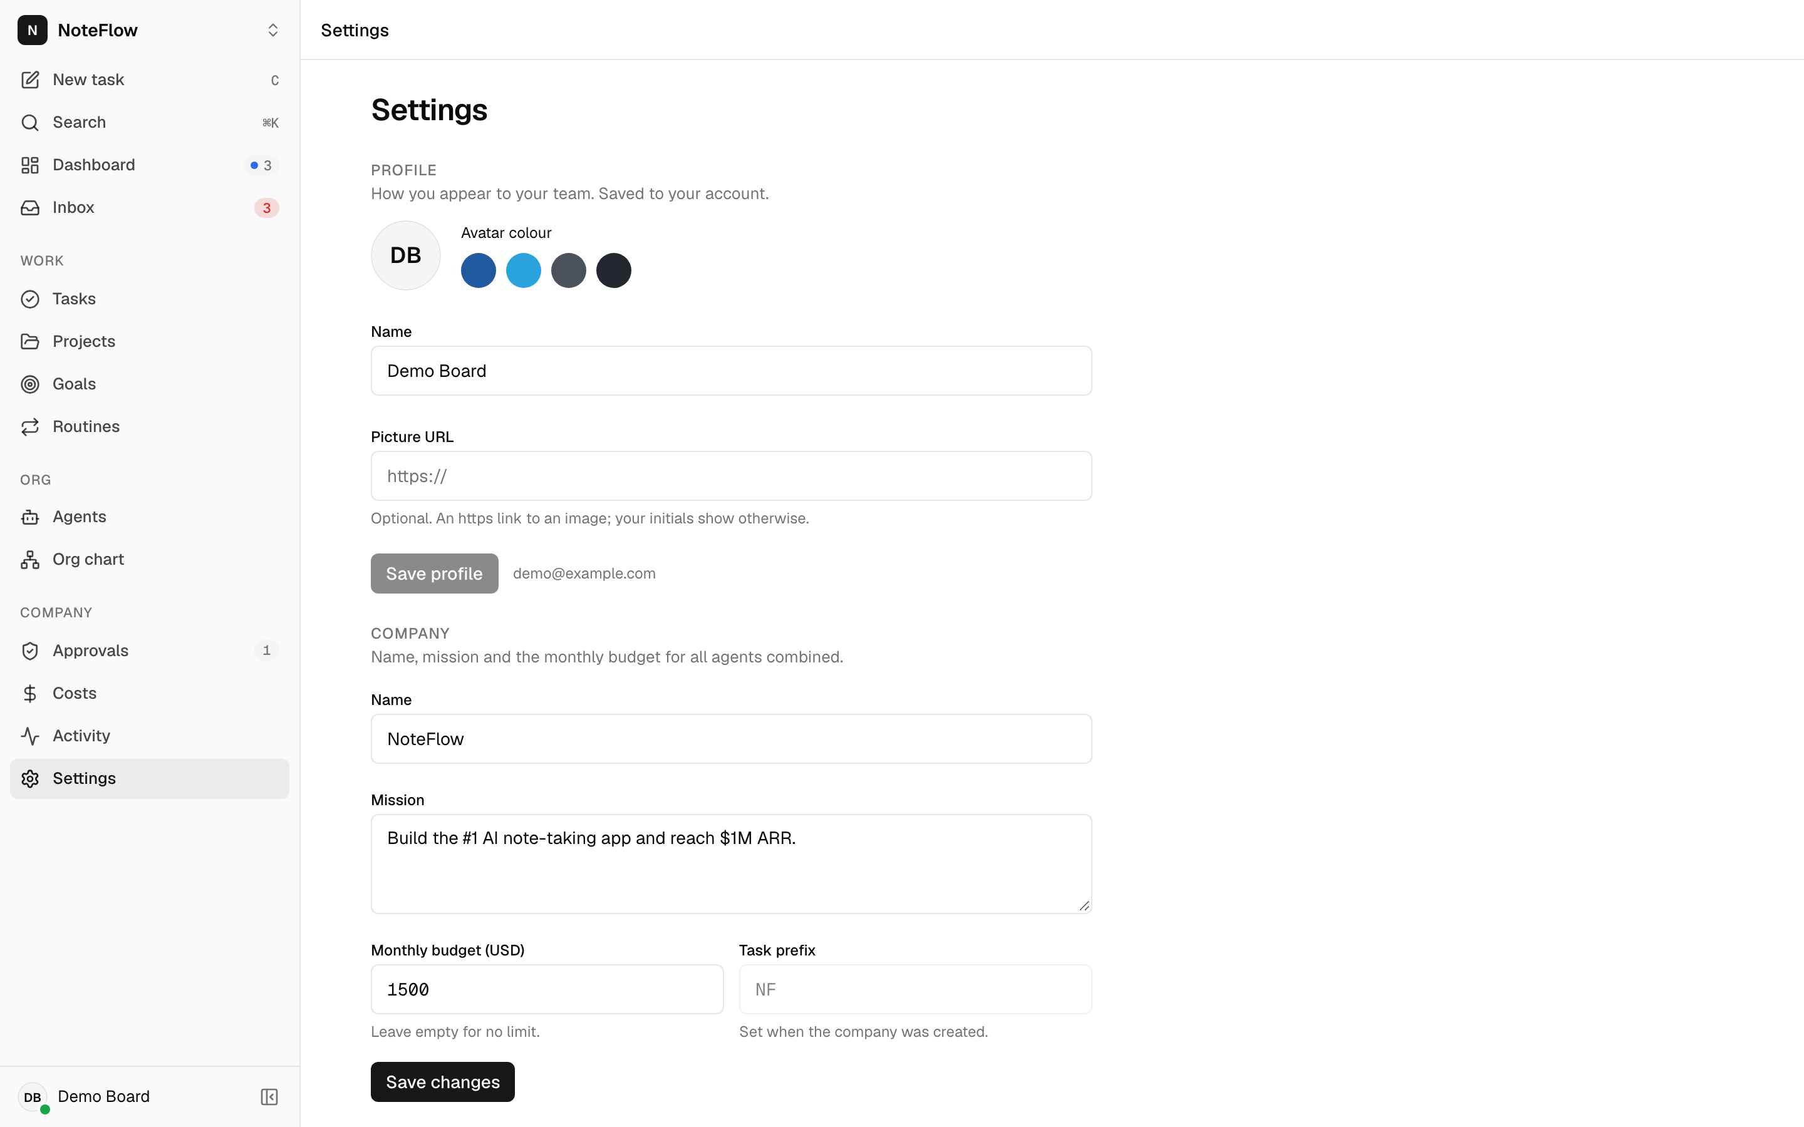This screenshot has height=1127, width=1804.
Task: Focus the company Name field
Action: coord(731,739)
